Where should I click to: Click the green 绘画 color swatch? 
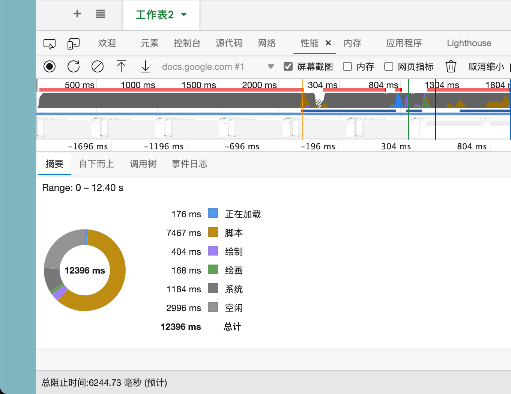coord(213,270)
